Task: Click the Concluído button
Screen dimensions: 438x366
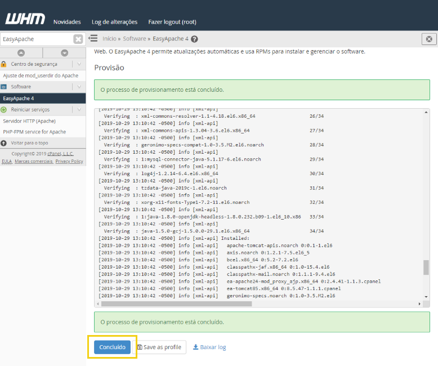Action: click(x=112, y=347)
